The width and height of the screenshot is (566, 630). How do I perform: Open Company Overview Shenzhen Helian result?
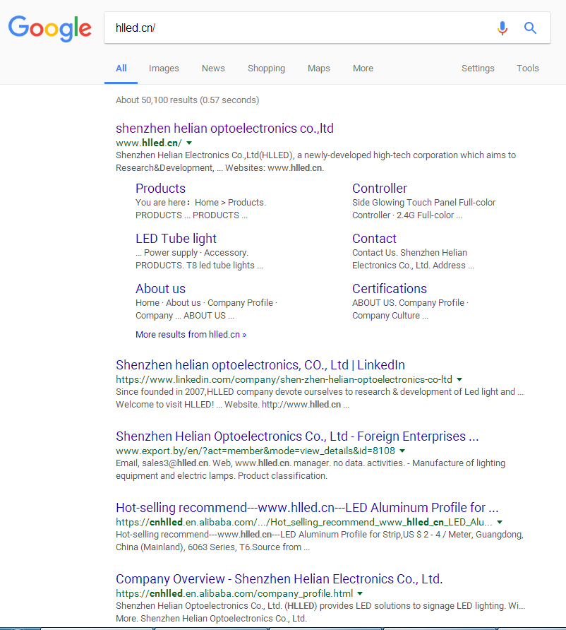pyautogui.click(x=279, y=579)
